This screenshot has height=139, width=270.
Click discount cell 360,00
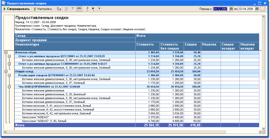(193, 71)
